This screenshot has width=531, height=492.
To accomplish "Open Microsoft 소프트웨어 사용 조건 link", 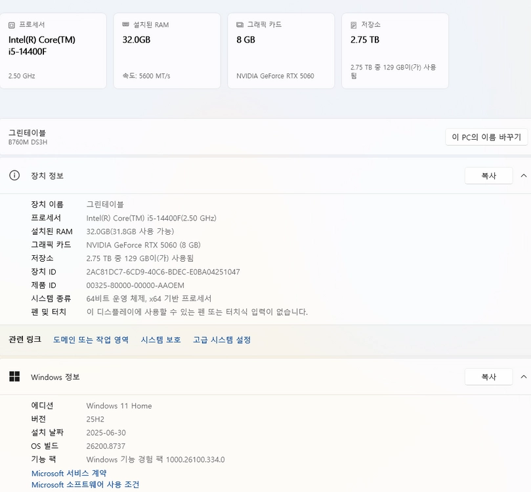I will tap(85, 485).
